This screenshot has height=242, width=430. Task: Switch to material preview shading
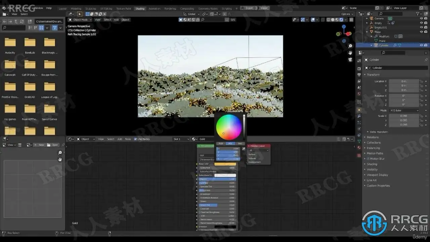pyautogui.click(x=337, y=19)
